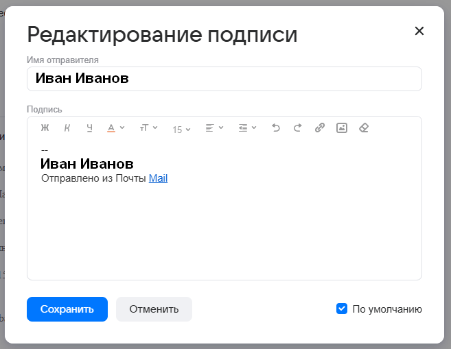Follow the "Mail" link in the signature
Image resolution: width=451 pixels, height=349 pixels.
(158, 178)
